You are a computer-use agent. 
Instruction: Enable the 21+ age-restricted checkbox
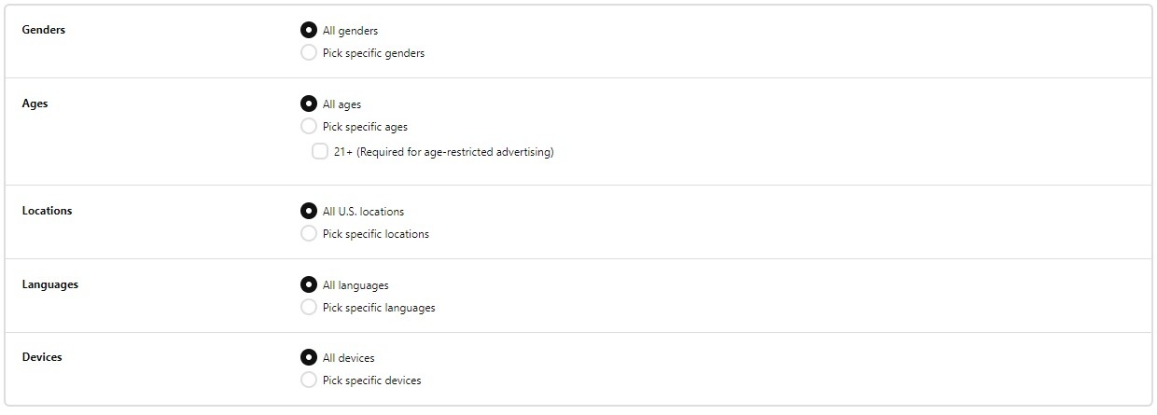click(x=320, y=151)
